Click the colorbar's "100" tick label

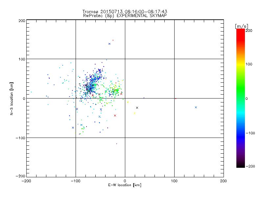click(249, 64)
